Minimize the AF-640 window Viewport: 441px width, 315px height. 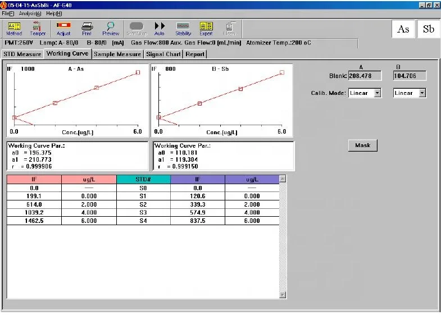(x=422, y=5)
